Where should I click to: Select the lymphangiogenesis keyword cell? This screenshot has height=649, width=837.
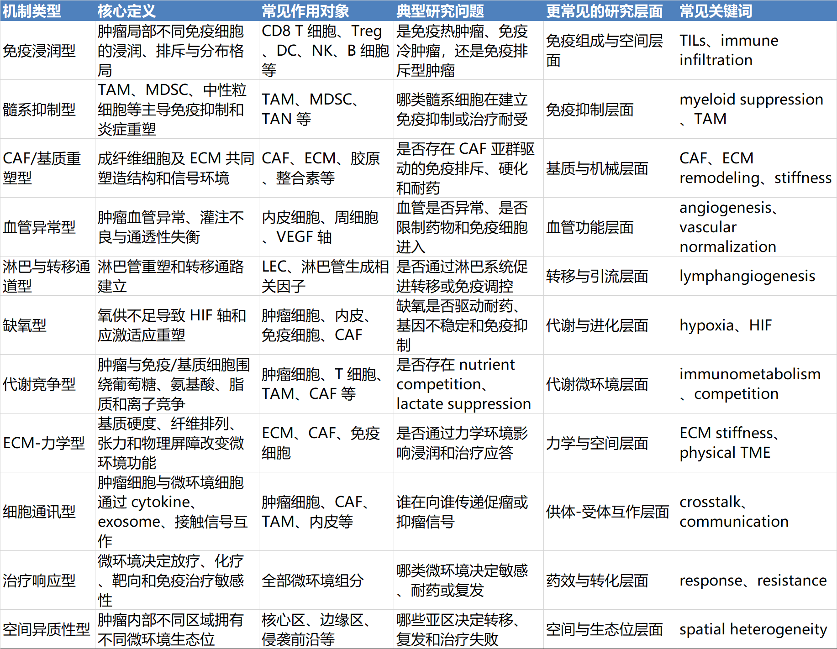coord(747,276)
